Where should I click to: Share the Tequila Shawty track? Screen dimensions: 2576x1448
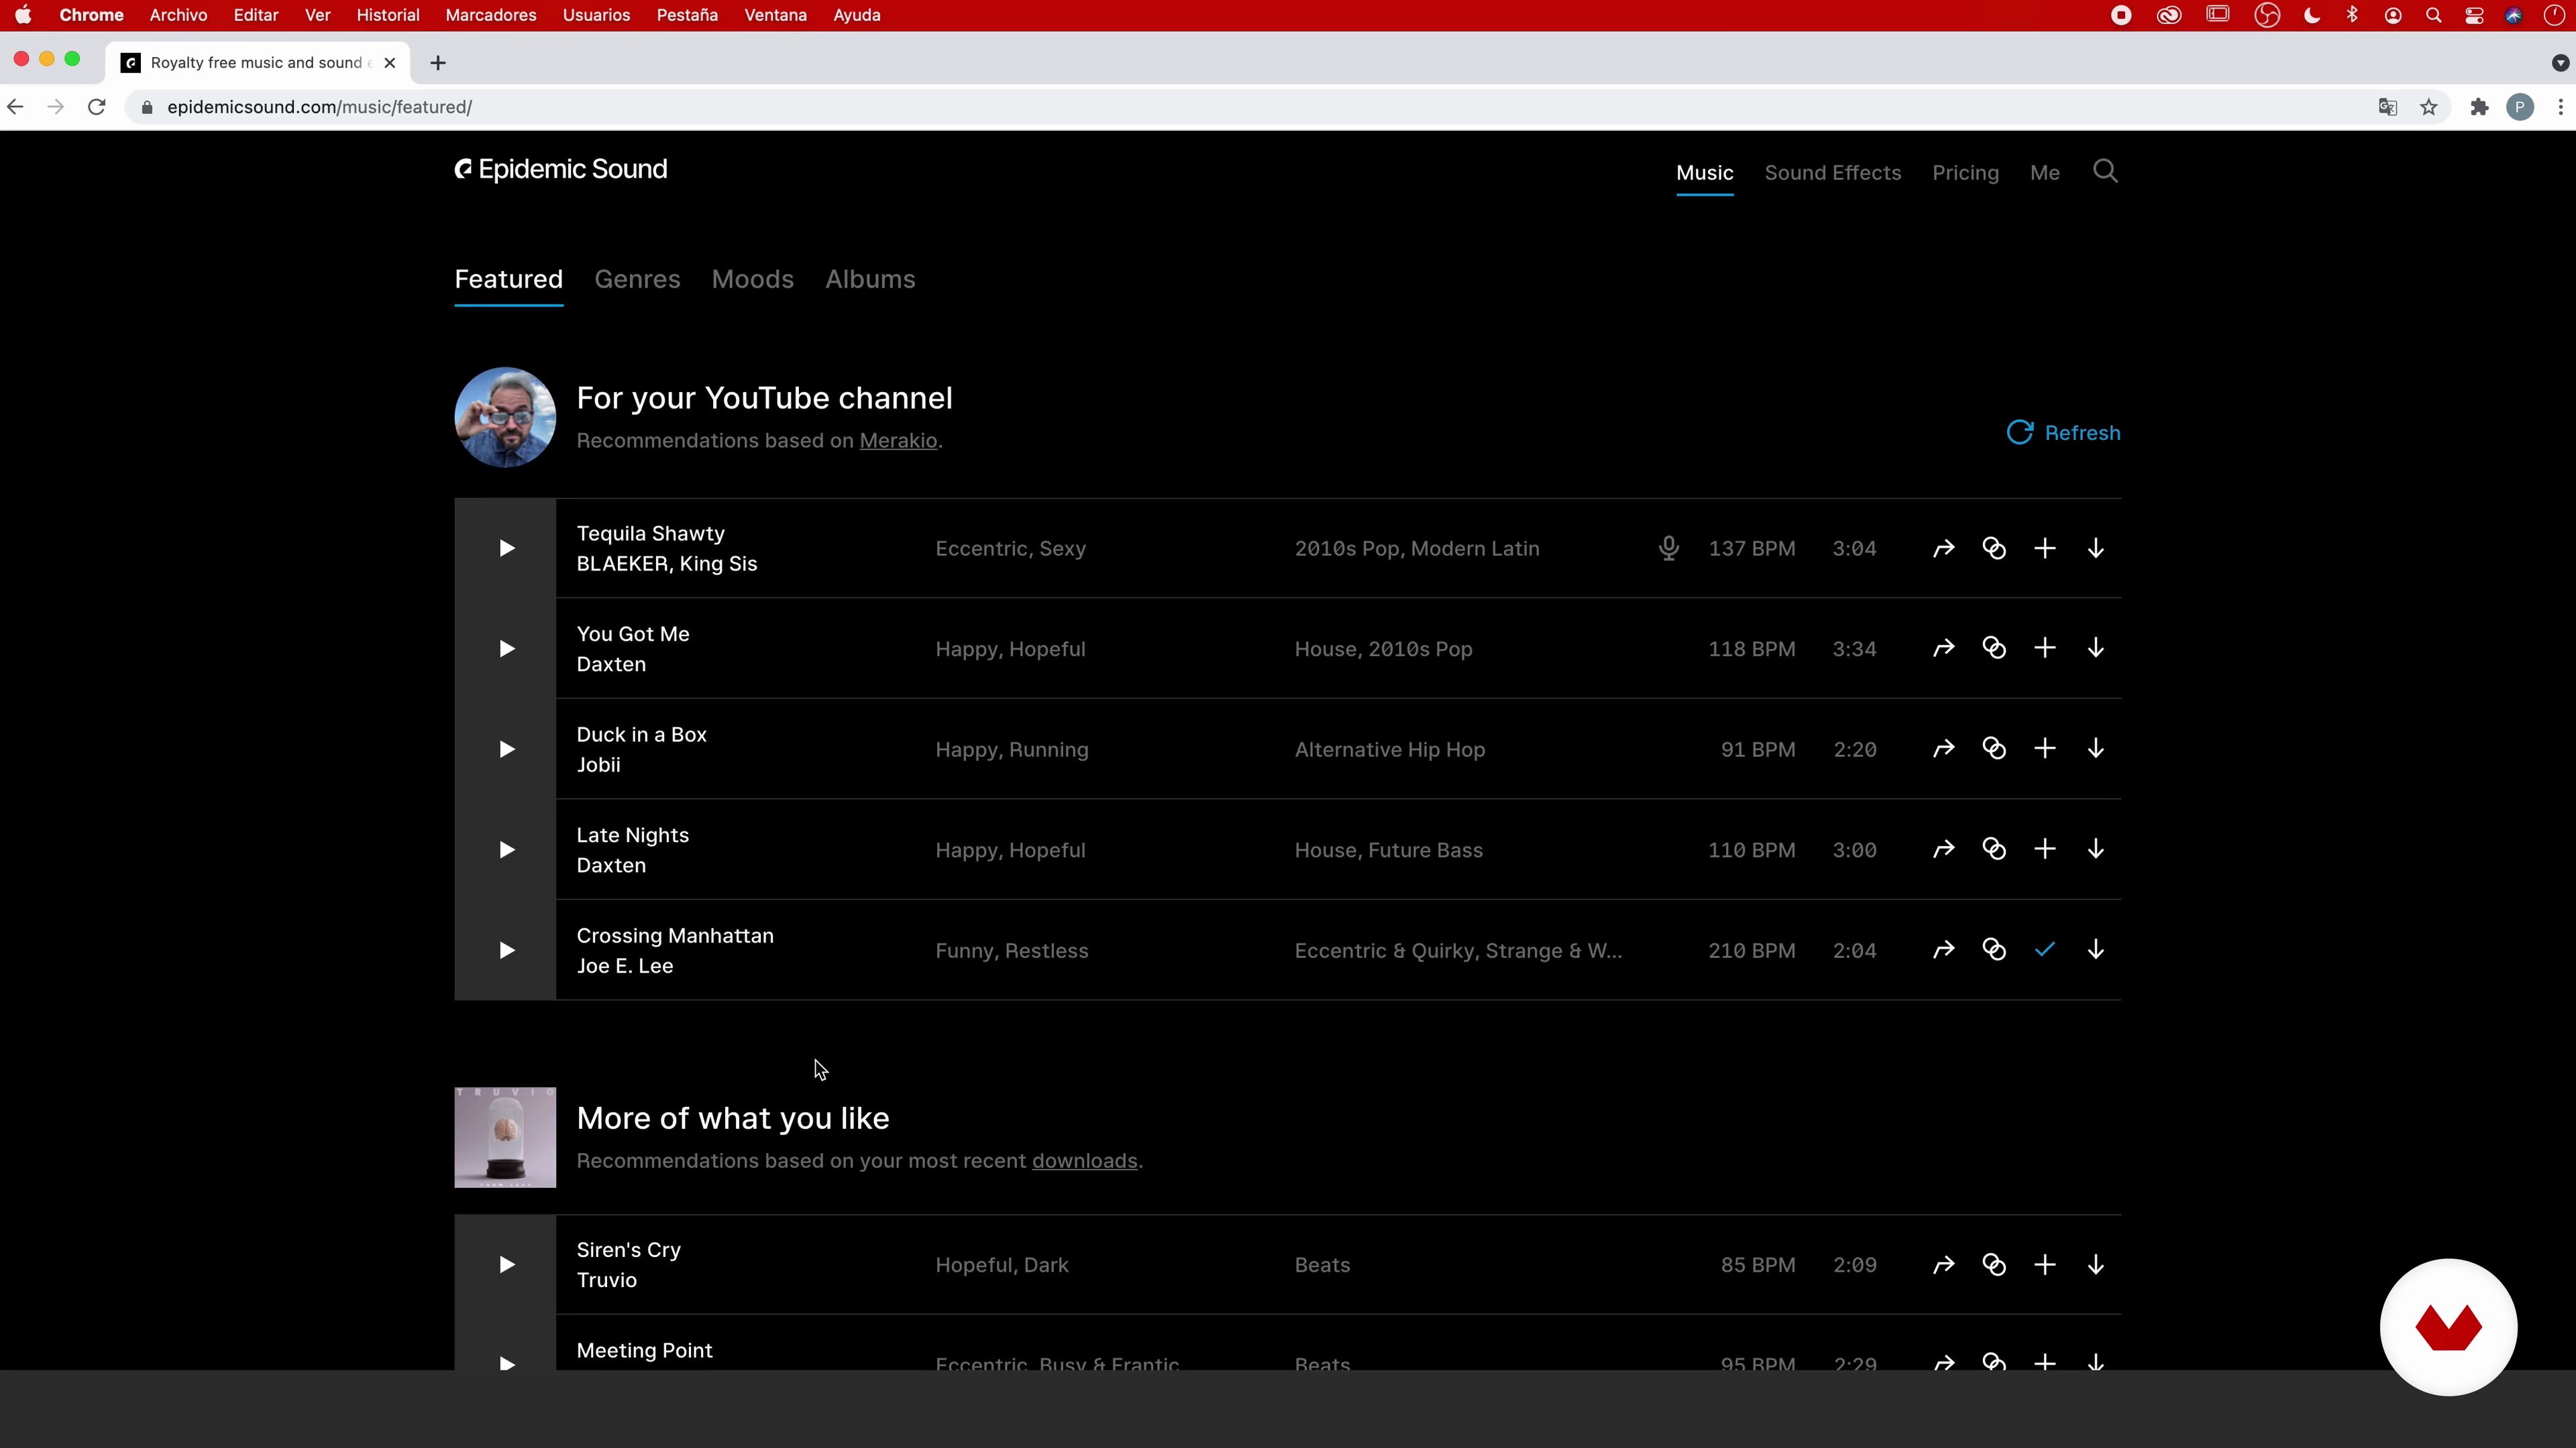(1943, 548)
